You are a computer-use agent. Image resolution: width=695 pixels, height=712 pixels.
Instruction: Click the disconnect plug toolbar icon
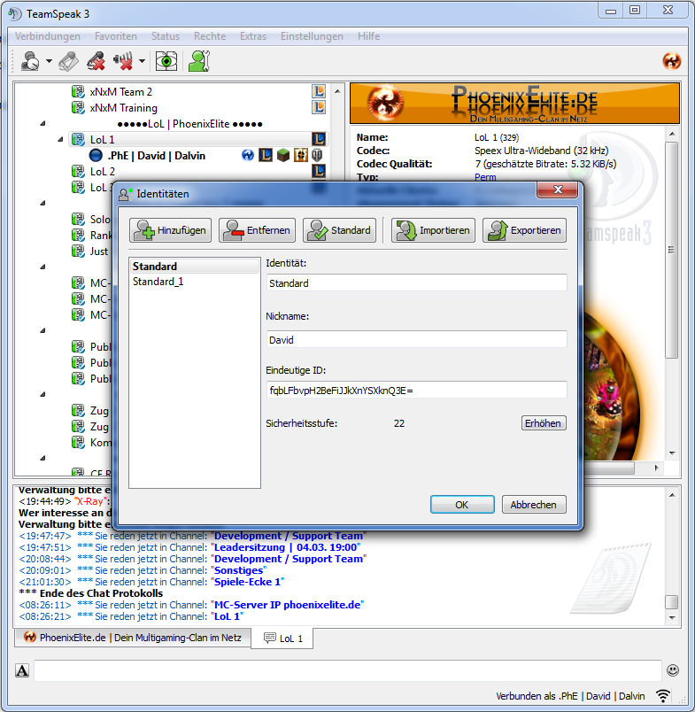click(68, 61)
